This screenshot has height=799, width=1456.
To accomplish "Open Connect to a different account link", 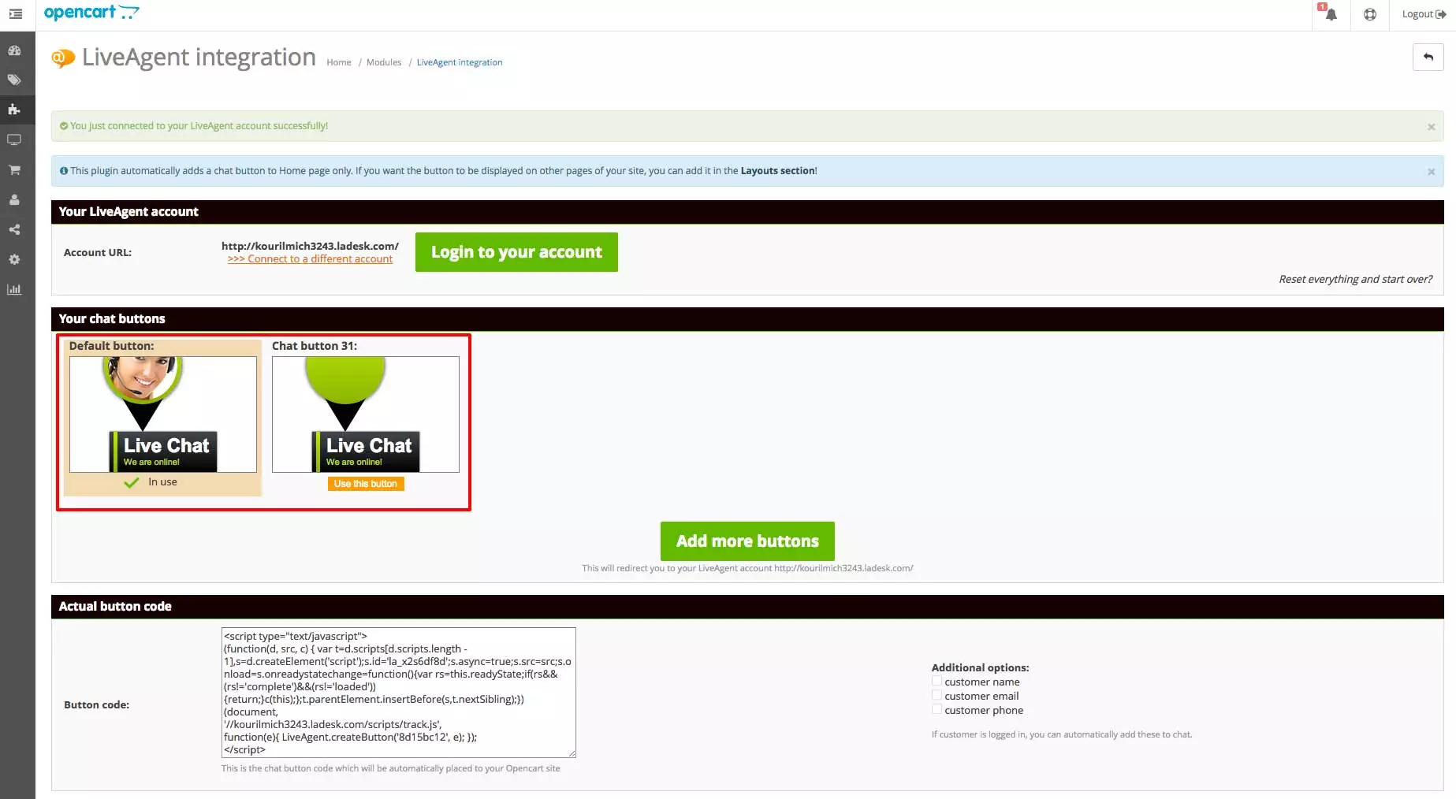I will click(310, 258).
